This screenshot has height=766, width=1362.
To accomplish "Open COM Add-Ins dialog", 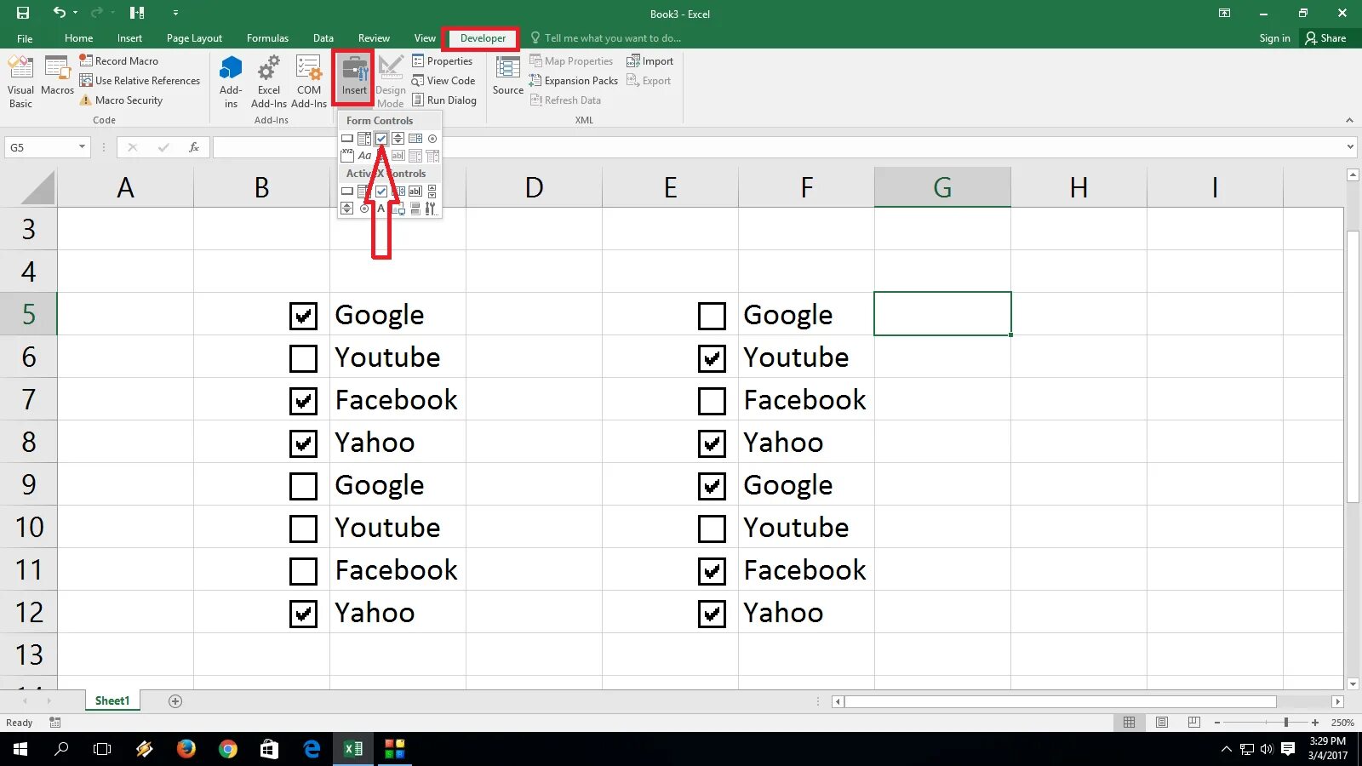I will (x=309, y=82).
